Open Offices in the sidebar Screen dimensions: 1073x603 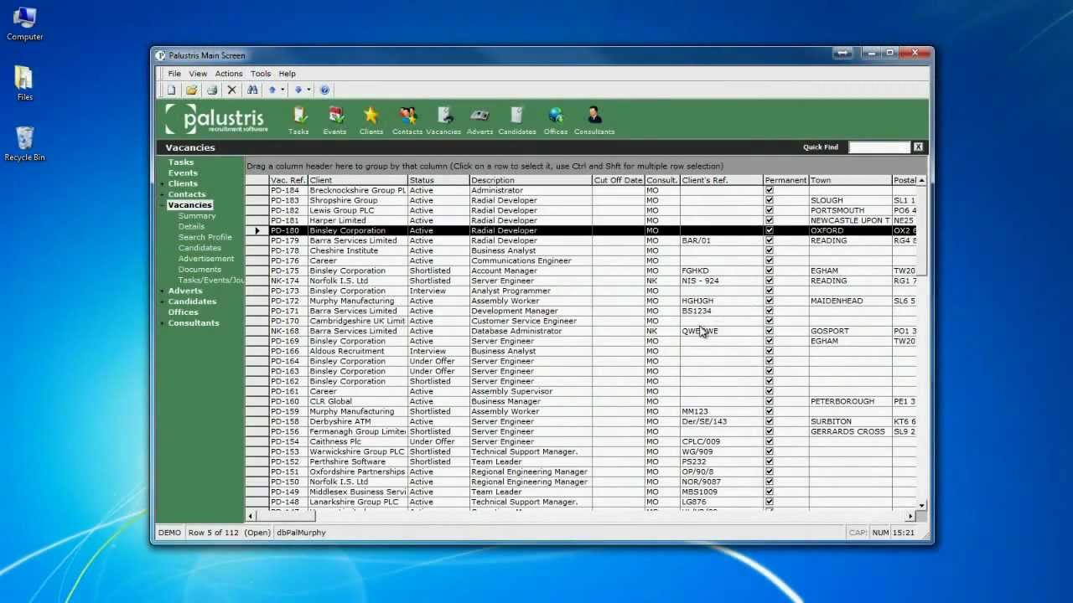[x=184, y=312]
